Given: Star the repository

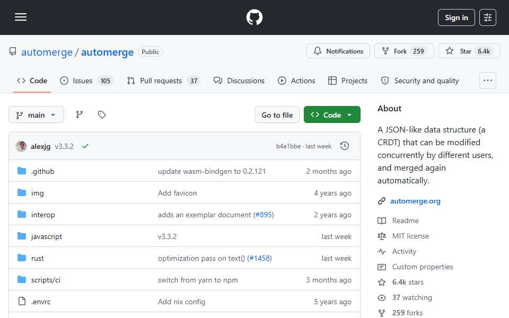Looking at the screenshot, I should [x=469, y=51].
